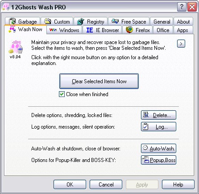Screen dimensions: 199x194
Task: Go to the General tab
Action: pyautogui.click(x=162, y=21)
